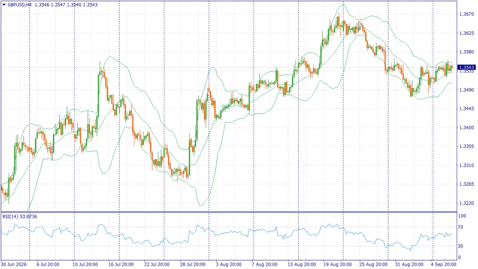Click the 25 Aug 20:00 time label

pos(373,264)
